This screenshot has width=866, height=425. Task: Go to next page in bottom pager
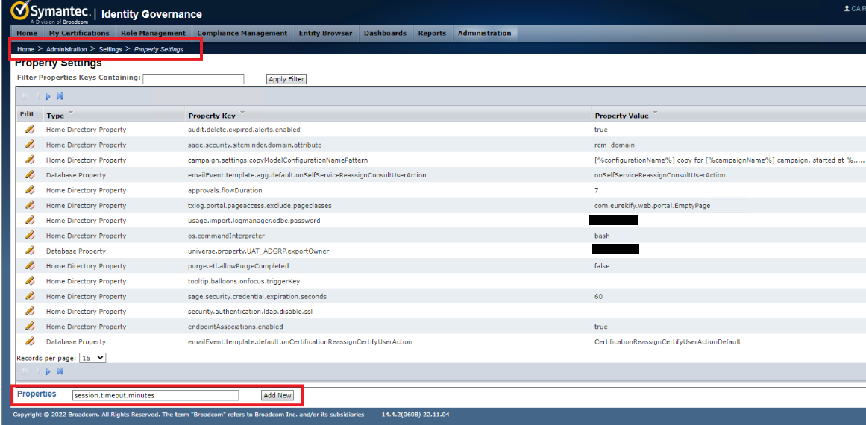(48, 371)
